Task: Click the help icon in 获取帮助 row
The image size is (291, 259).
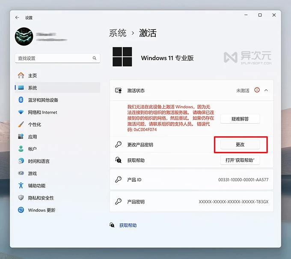Action: point(119,160)
